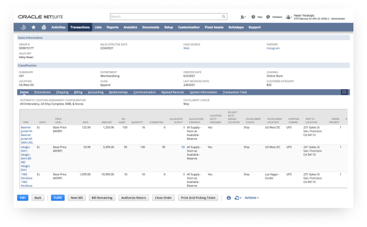Click into the global Search field
The height and width of the screenshot is (227, 367).
[166, 17]
